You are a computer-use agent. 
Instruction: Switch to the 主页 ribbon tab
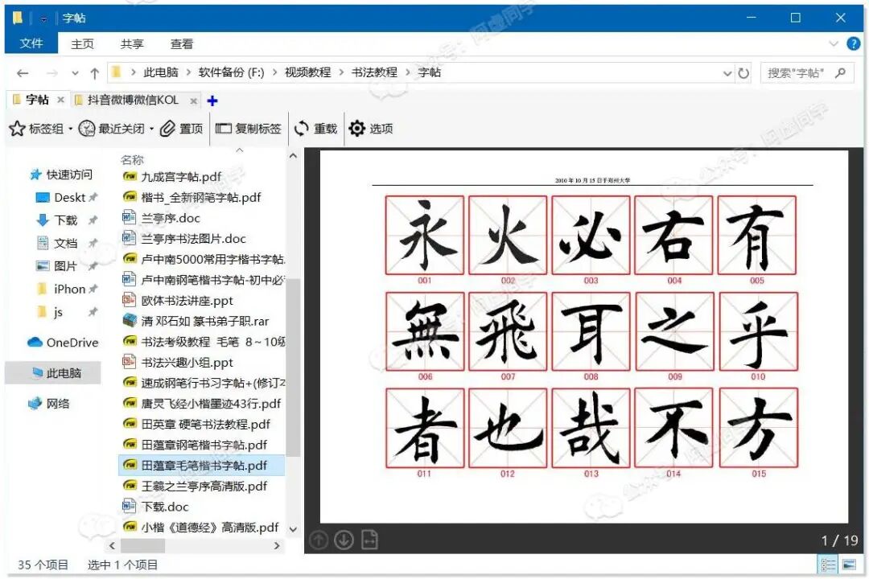click(82, 43)
